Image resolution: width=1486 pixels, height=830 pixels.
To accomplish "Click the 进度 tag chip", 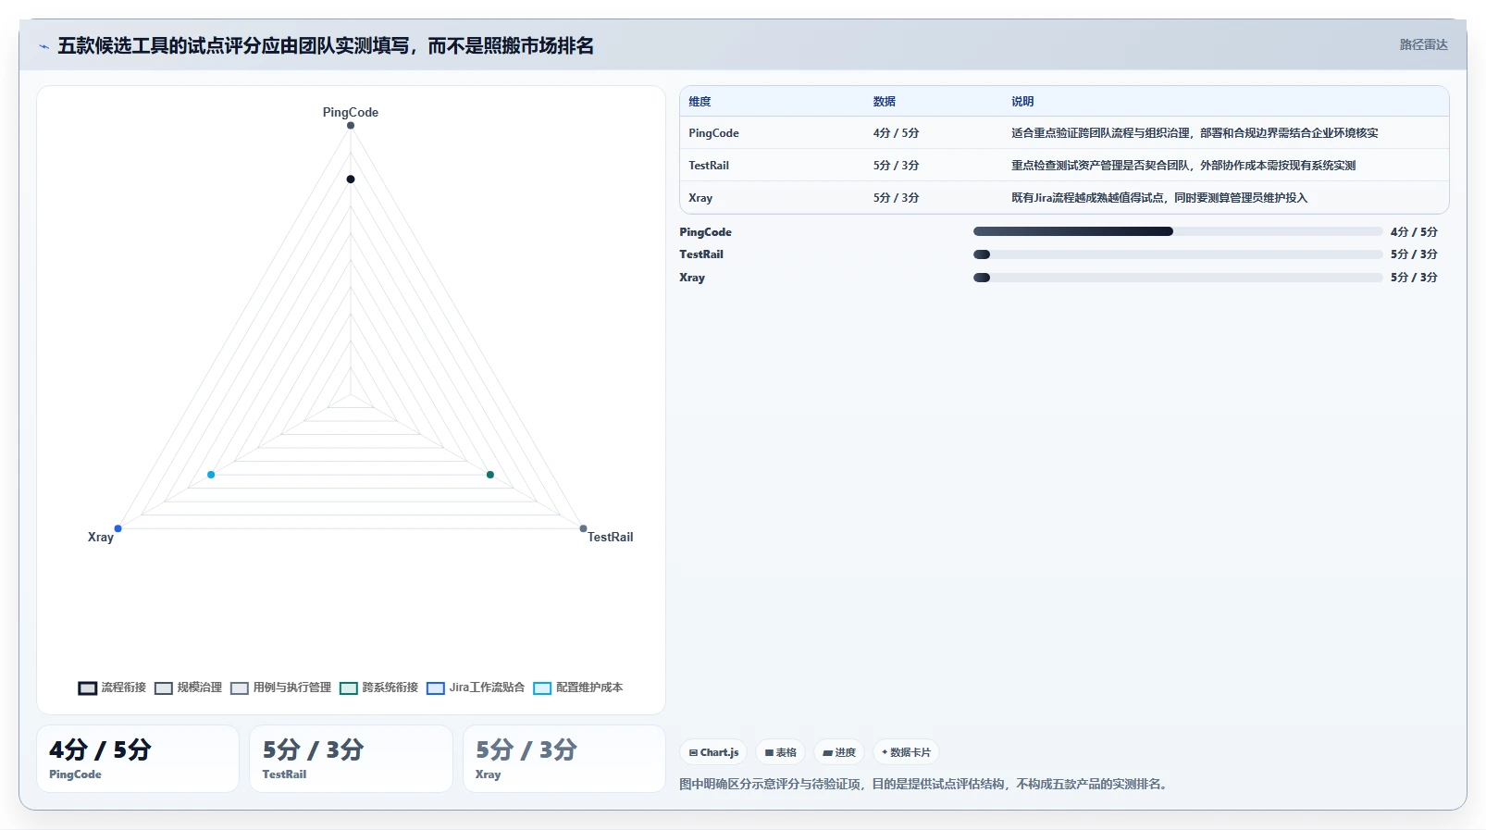I will point(839,752).
